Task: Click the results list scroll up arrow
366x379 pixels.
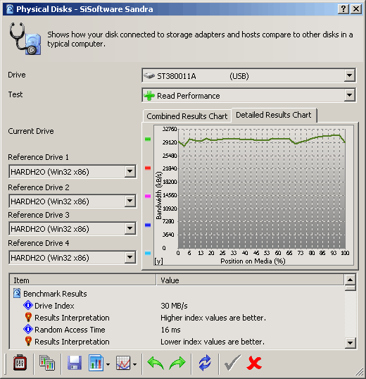Action: pos(350,280)
